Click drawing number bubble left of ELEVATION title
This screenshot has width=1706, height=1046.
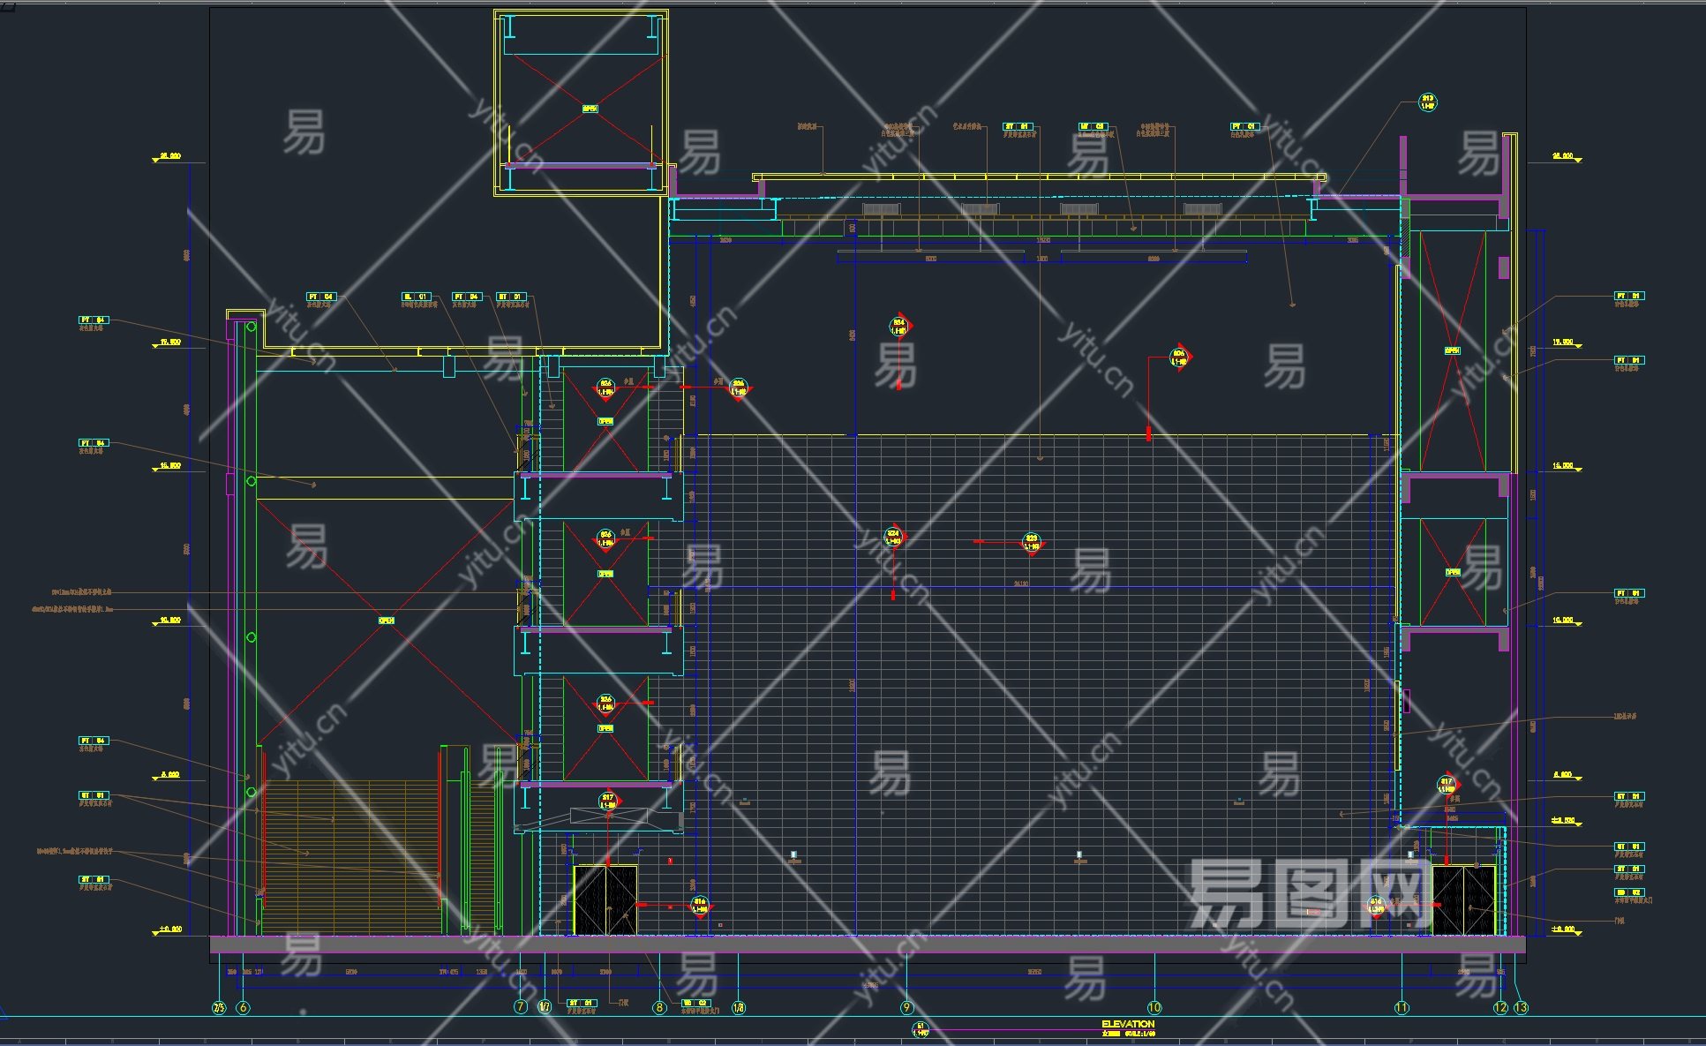click(x=920, y=1029)
